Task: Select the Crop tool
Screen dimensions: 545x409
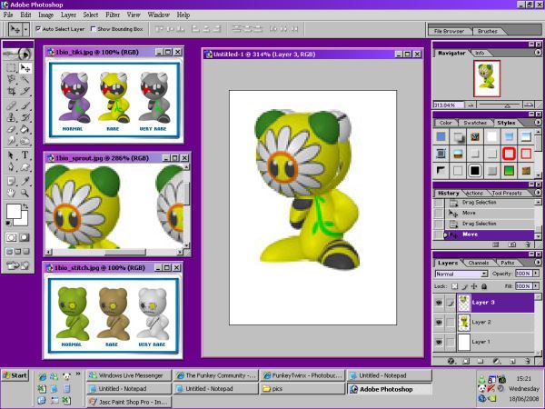Action: click(12, 92)
